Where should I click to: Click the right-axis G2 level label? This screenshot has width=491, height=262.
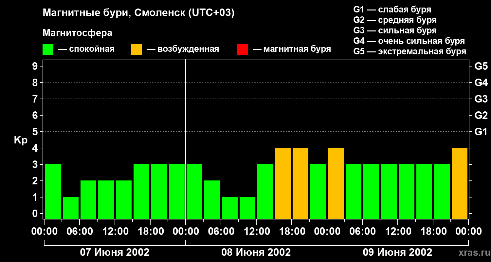pyautogui.click(x=481, y=115)
